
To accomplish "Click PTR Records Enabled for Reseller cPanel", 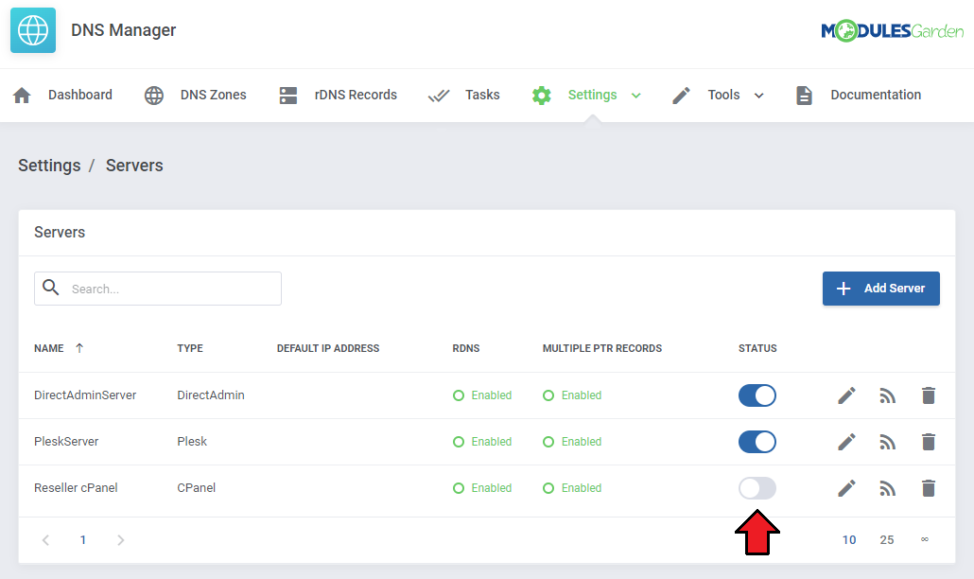I will 572,488.
